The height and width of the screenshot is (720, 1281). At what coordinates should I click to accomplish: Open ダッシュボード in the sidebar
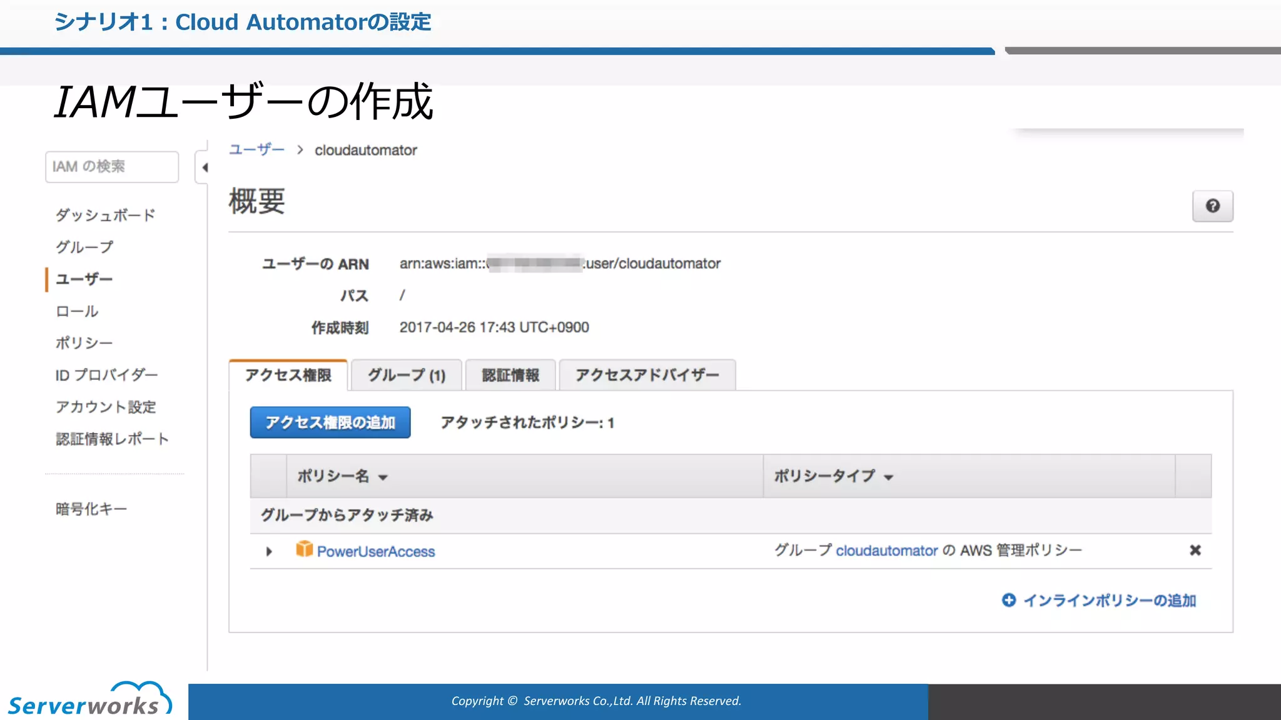tap(105, 215)
